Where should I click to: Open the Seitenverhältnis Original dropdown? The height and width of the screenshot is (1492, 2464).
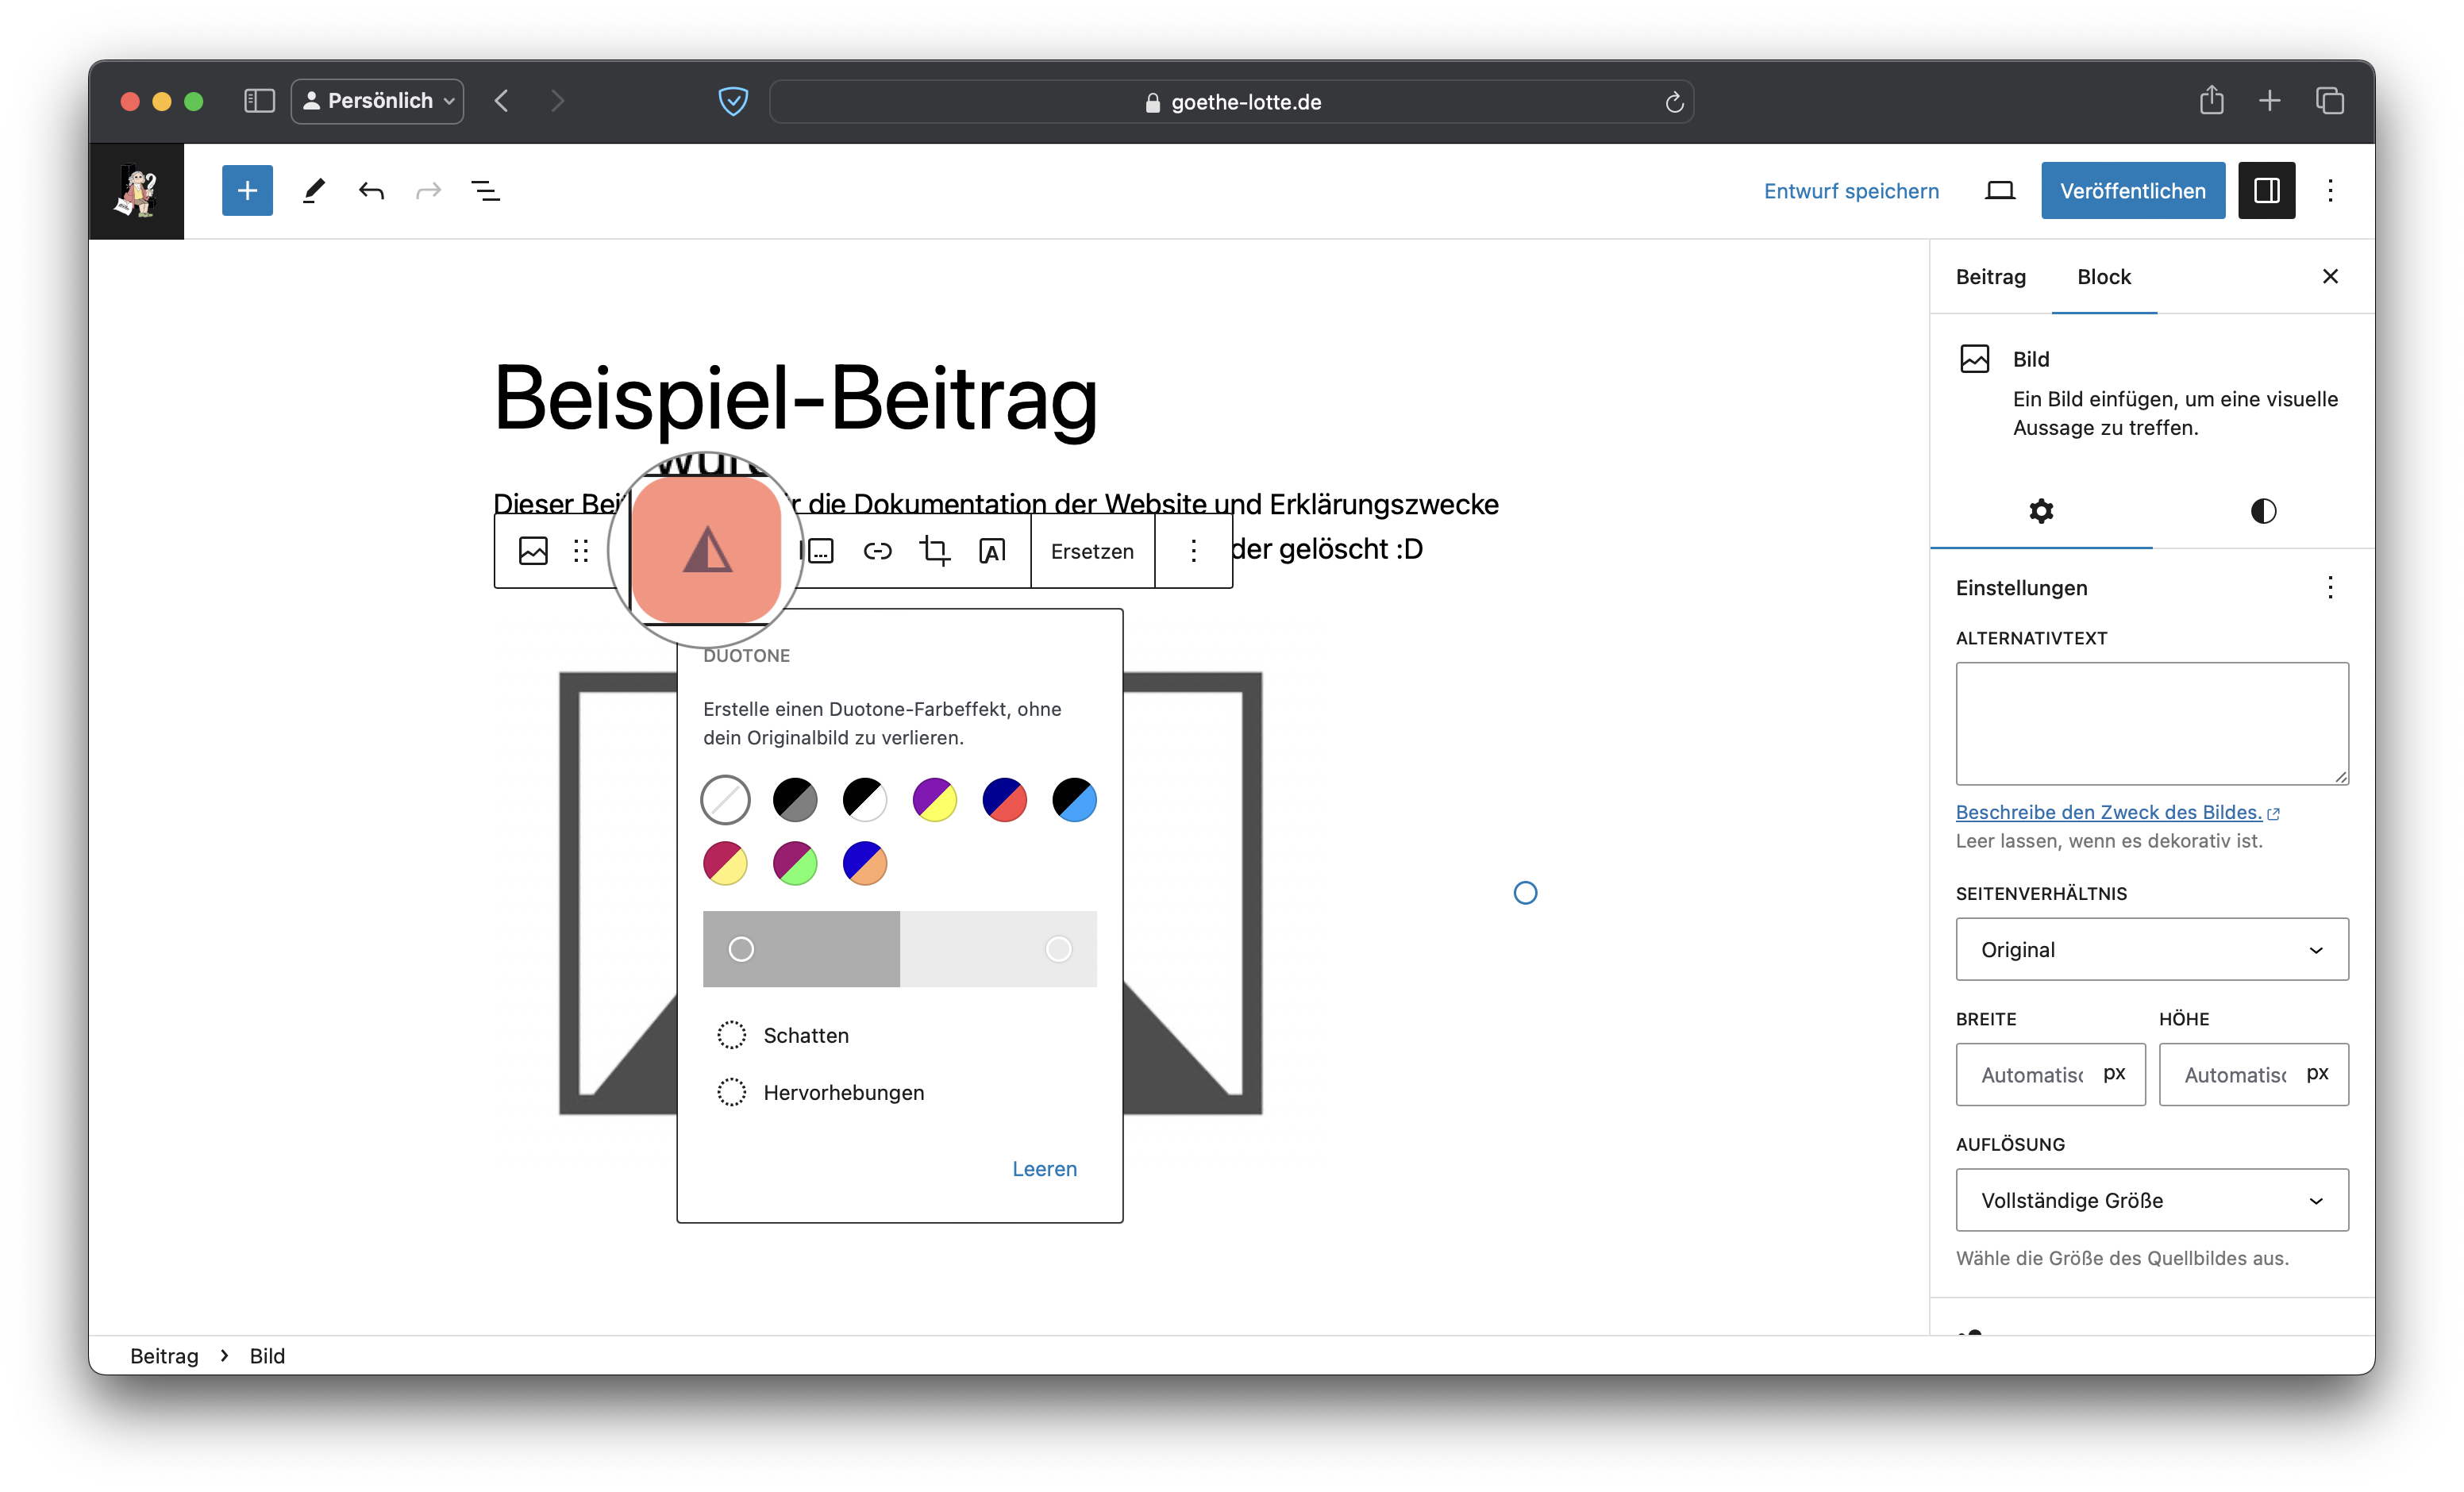point(2151,949)
